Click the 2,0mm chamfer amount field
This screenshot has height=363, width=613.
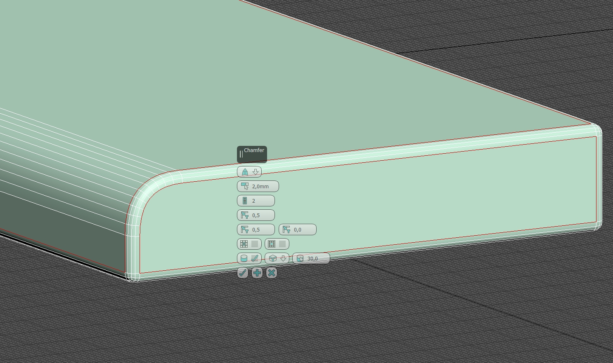(x=258, y=186)
